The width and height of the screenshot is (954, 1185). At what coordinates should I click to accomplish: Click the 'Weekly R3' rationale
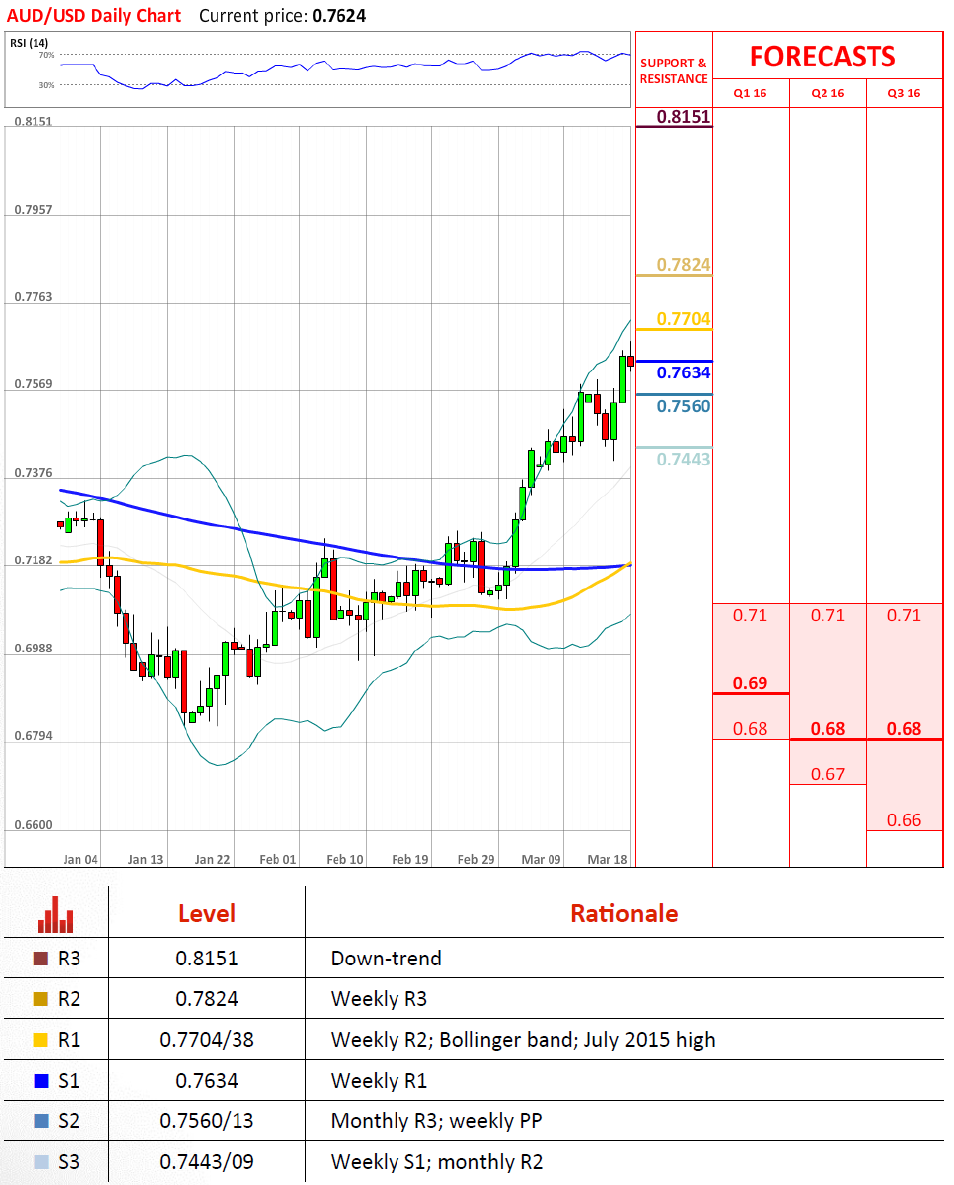click(379, 999)
